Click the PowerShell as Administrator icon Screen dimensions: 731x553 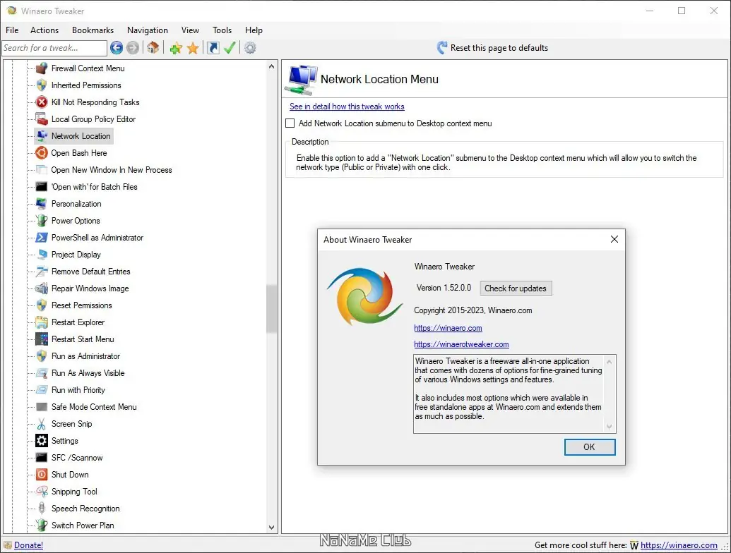coord(42,238)
